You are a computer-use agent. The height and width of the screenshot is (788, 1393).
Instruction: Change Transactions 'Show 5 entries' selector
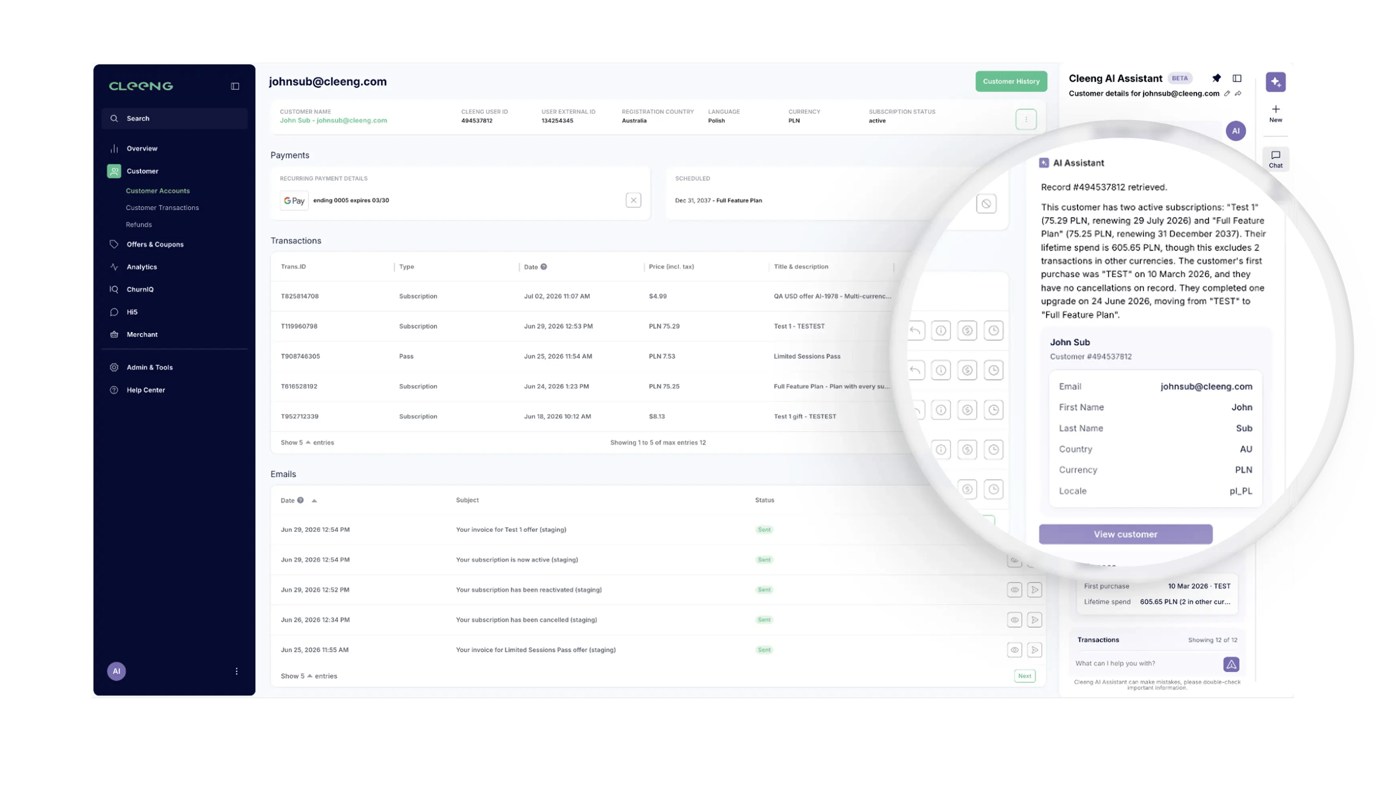(x=307, y=443)
